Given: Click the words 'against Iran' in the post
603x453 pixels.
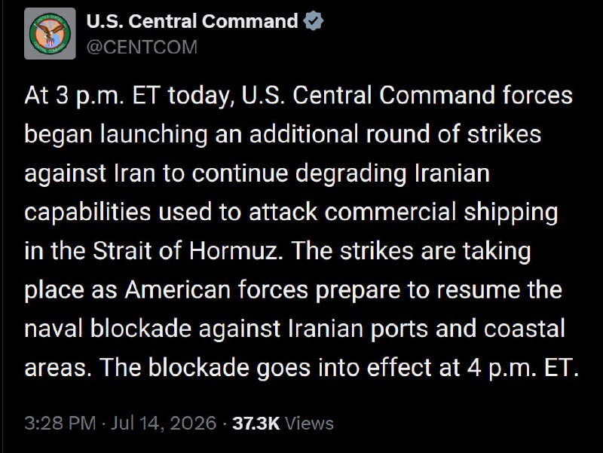Looking at the screenshot, I should (90, 173).
